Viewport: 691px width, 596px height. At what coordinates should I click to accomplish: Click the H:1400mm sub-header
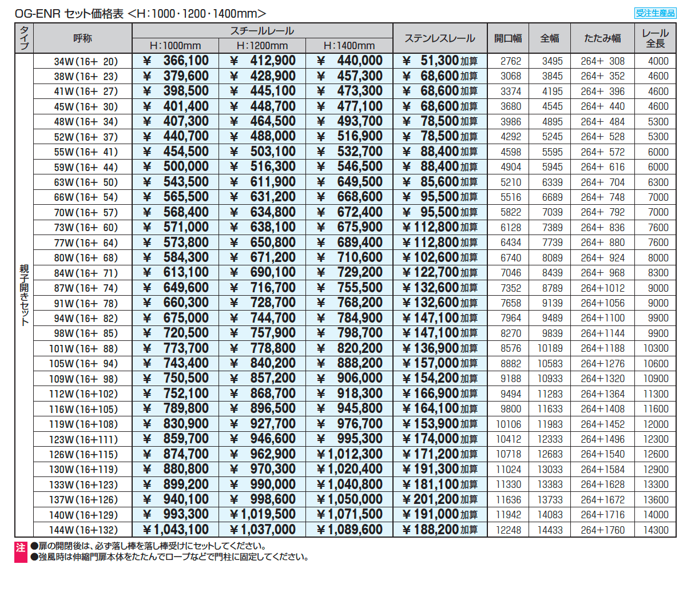click(349, 46)
